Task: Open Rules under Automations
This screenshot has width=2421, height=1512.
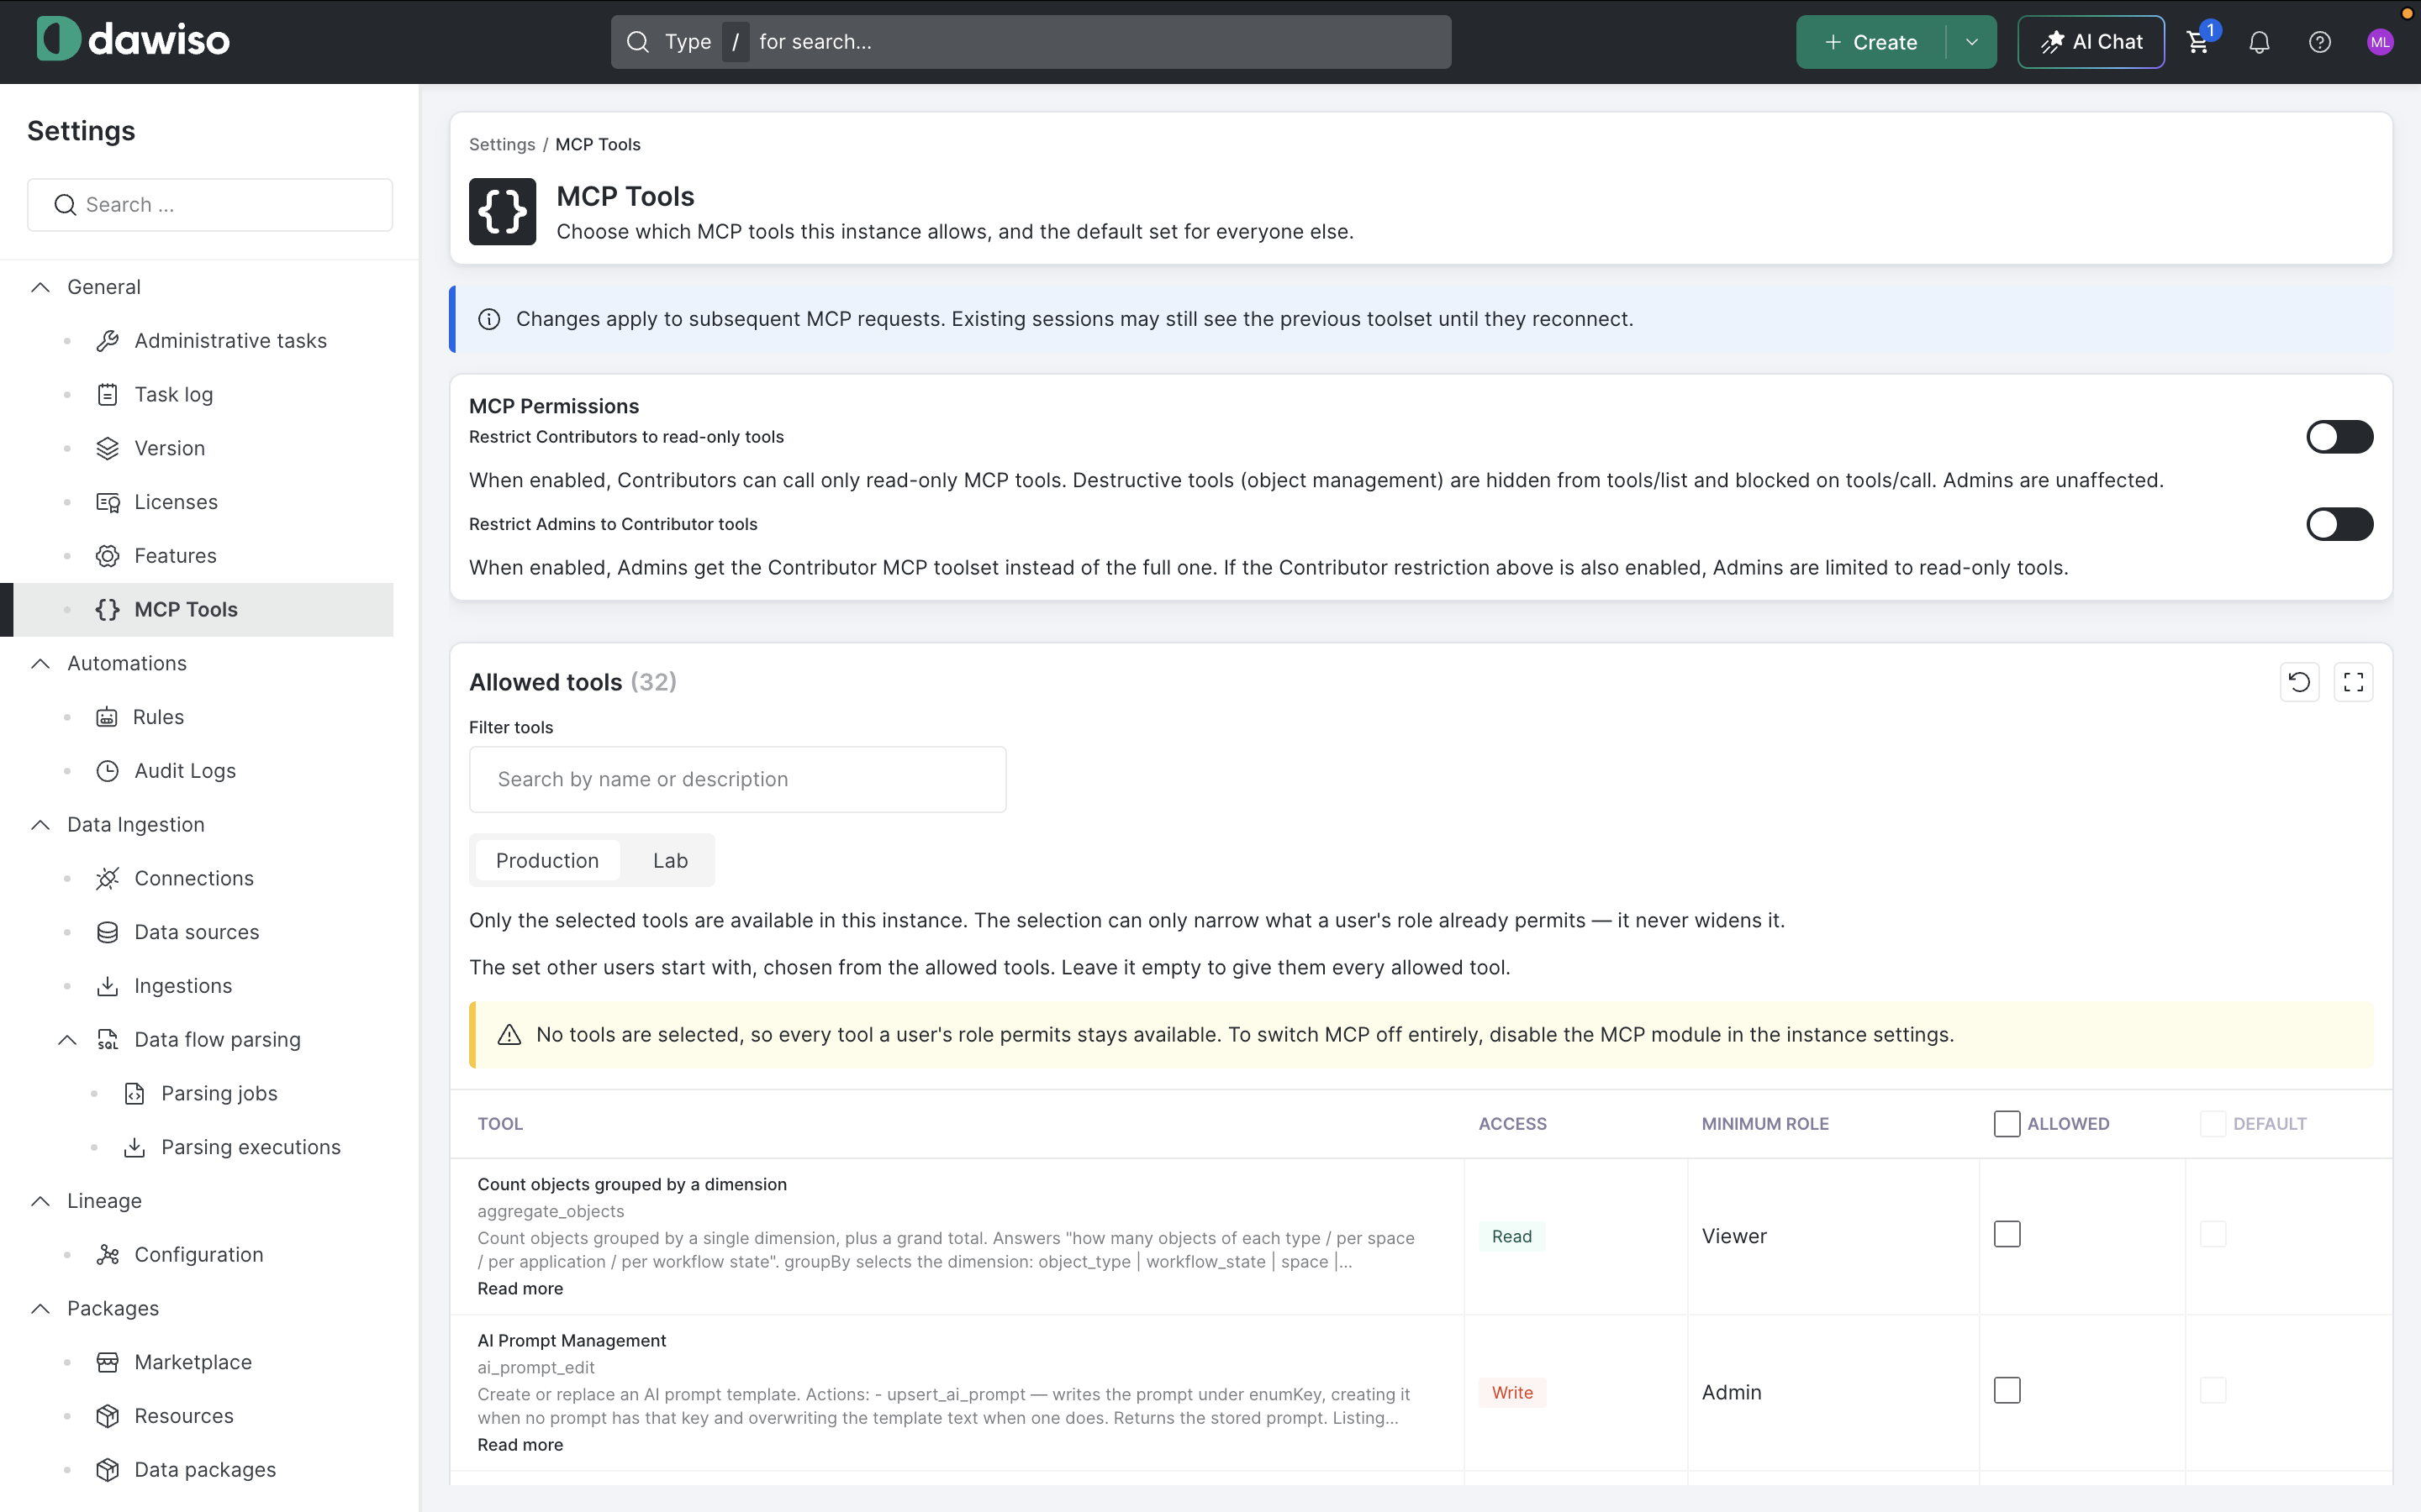Action: point(158,717)
